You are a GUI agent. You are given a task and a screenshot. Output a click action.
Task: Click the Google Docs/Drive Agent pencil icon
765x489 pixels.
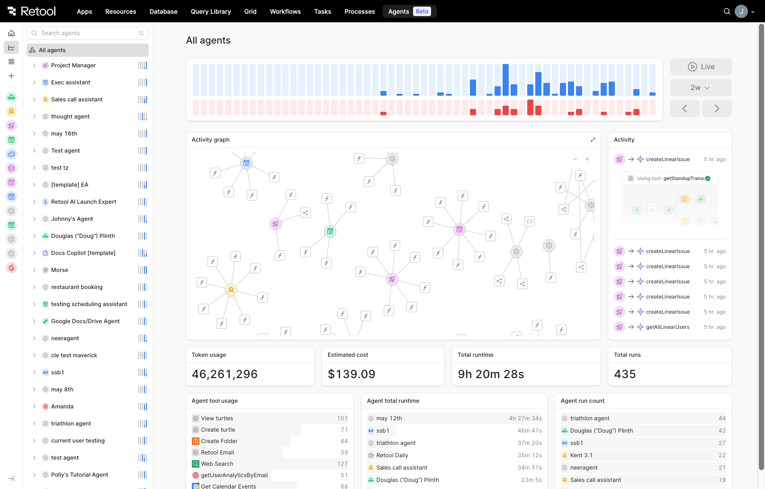[45, 321]
